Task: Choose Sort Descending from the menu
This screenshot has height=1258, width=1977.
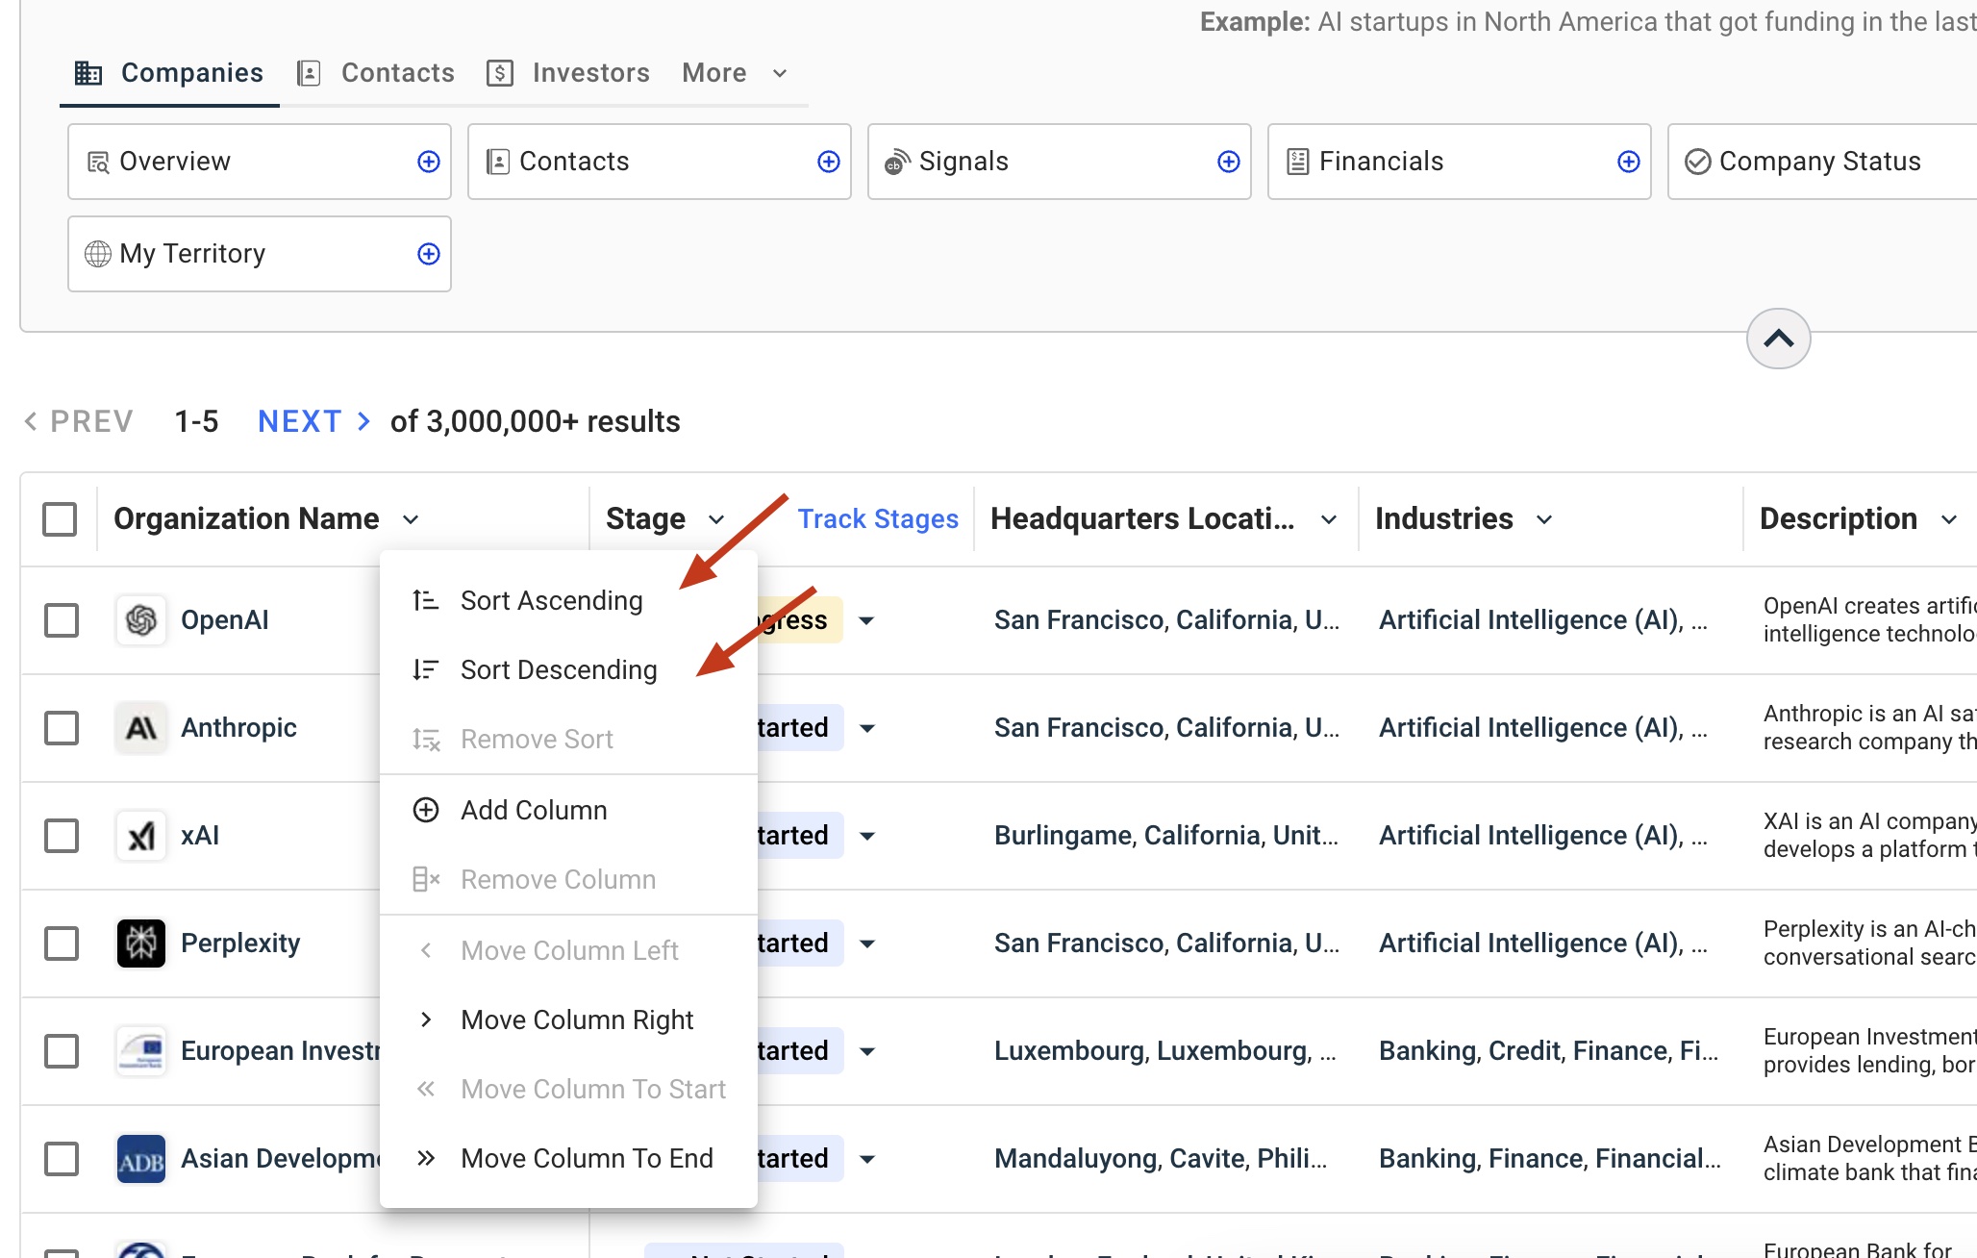Action: (x=559, y=669)
